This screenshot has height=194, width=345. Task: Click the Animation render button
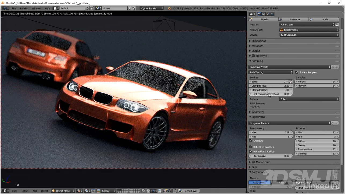click(x=293, y=20)
